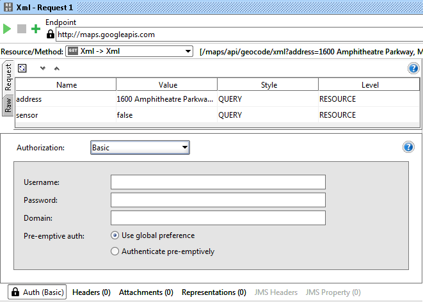This screenshot has width=423, height=302.
Task: Open the Headers (0) tab
Action: tap(92, 292)
